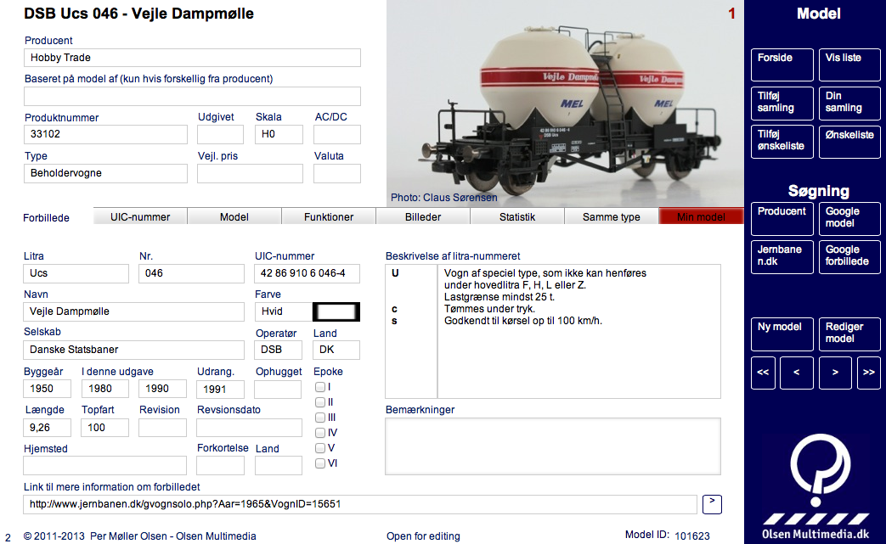886x544 pixels.
Task: Jump to last record with >> button
Action: coord(868,373)
